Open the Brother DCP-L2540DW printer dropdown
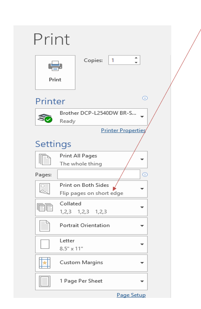This screenshot has width=201, height=309. (x=91, y=117)
